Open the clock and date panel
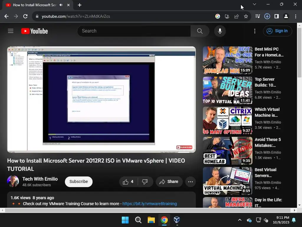This screenshot has height=227, width=302. point(281,220)
